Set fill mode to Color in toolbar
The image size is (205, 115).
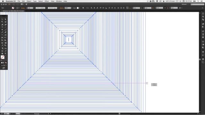pyautogui.click(x=2, y=63)
